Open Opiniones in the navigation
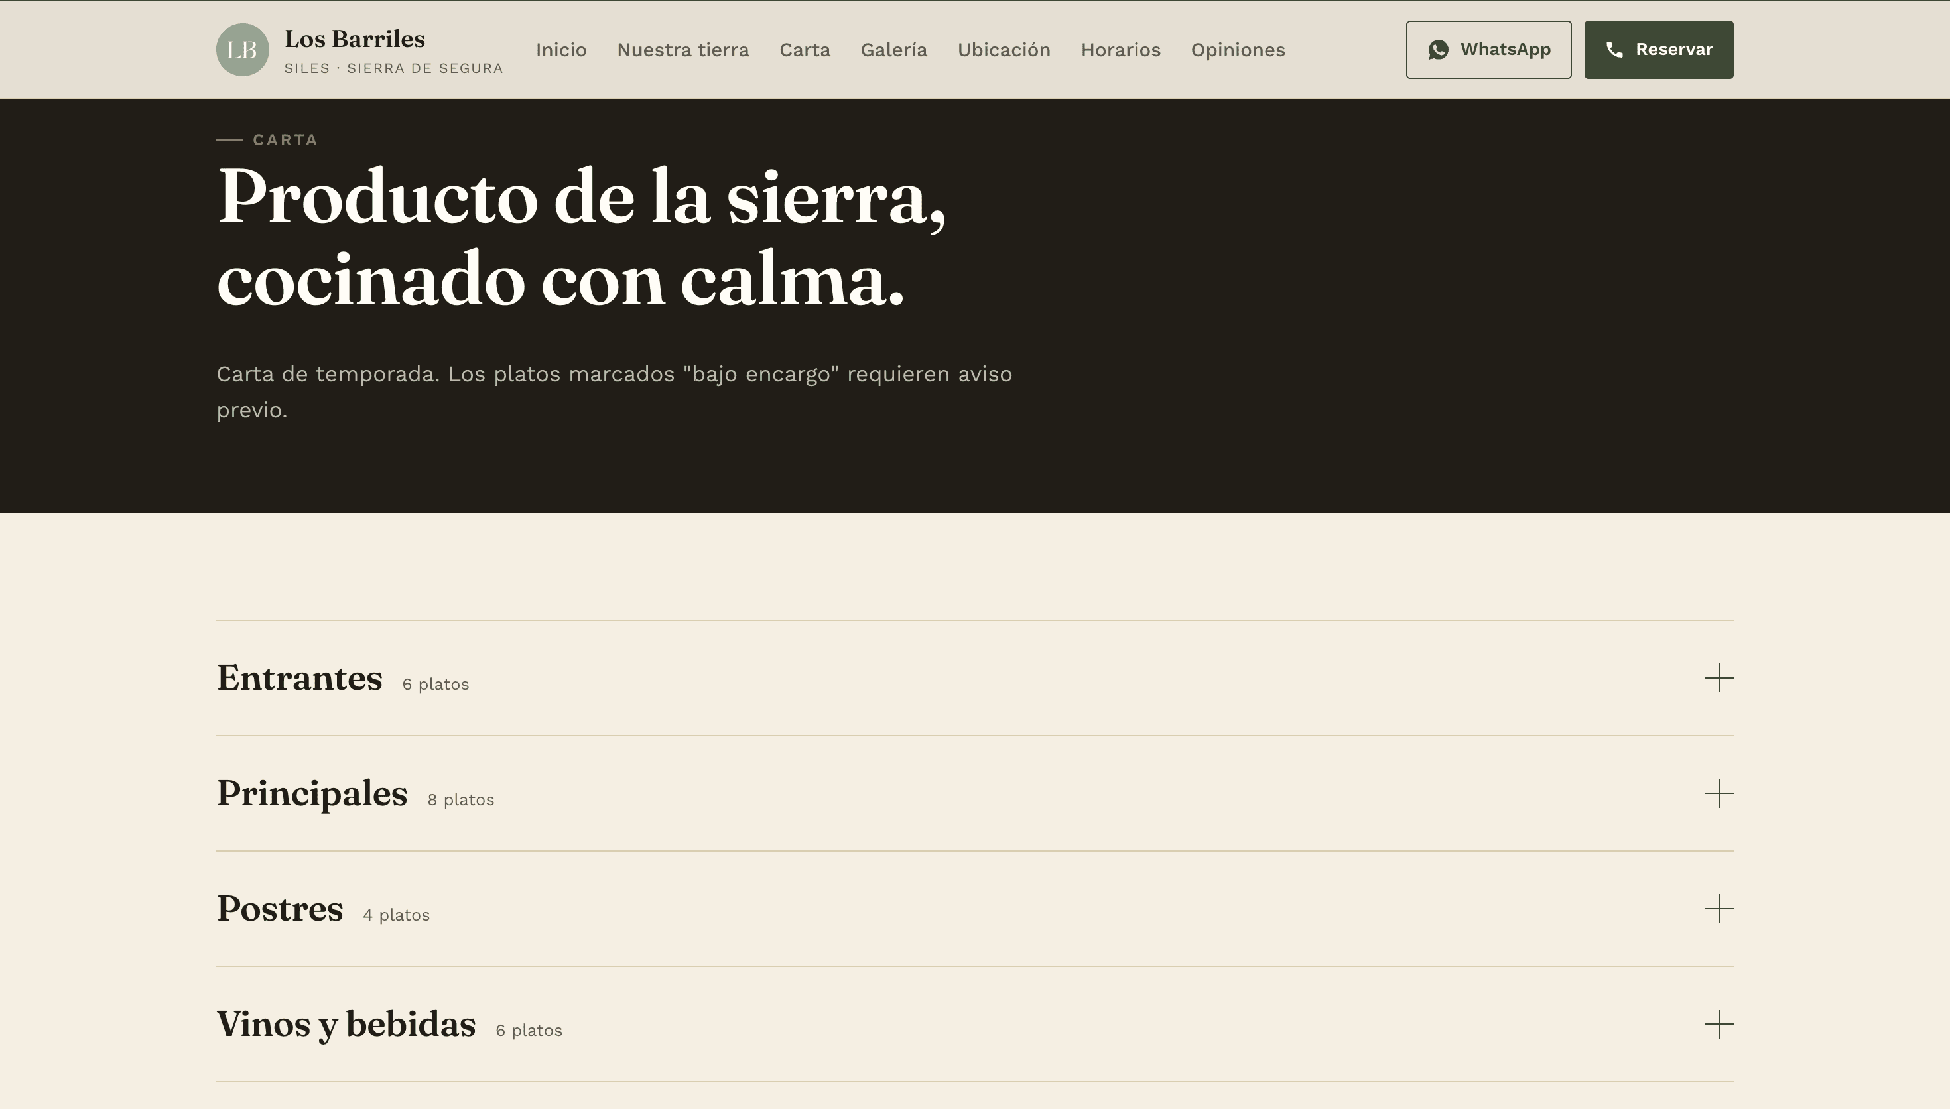Viewport: 1950px width, 1109px height. (x=1238, y=50)
